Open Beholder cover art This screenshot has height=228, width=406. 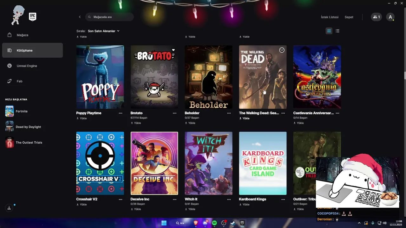(x=208, y=77)
